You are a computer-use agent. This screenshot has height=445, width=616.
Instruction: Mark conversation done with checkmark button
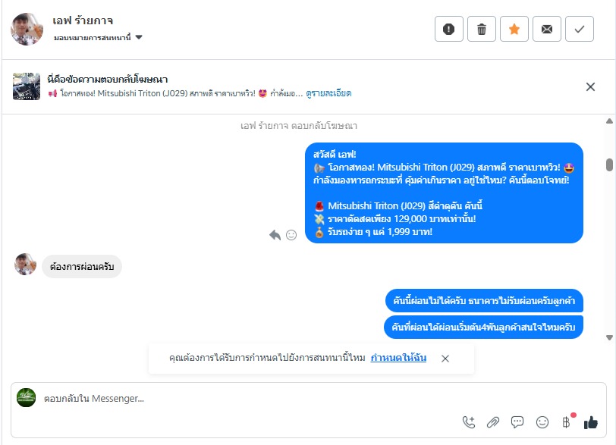[x=579, y=29]
